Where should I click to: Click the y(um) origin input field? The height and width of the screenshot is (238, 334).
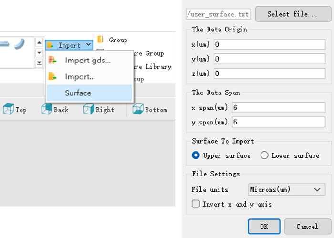[x=270, y=59]
